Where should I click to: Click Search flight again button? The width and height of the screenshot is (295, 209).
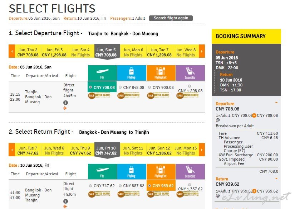point(171,18)
